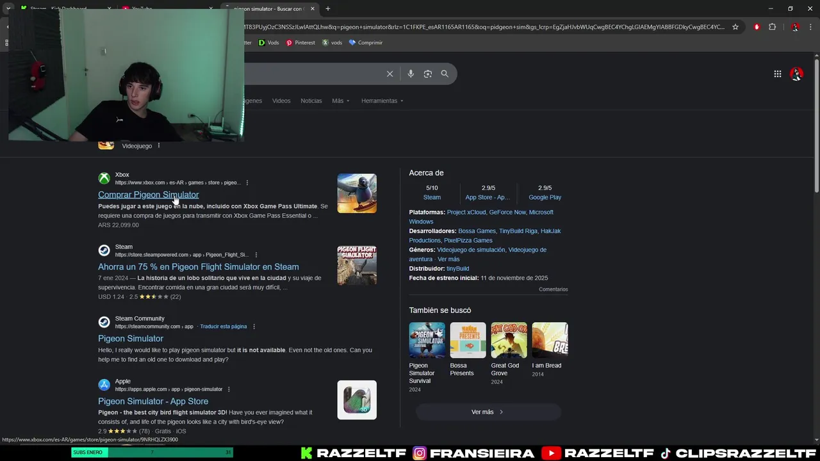Open Google Lens image search
The width and height of the screenshot is (820, 461).
click(x=428, y=74)
